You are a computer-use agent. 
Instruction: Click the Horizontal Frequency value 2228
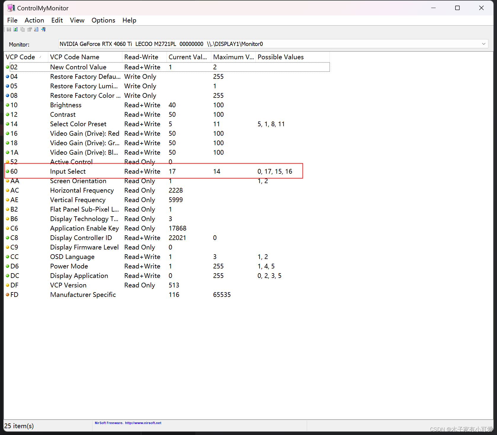(x=176, y=190)
